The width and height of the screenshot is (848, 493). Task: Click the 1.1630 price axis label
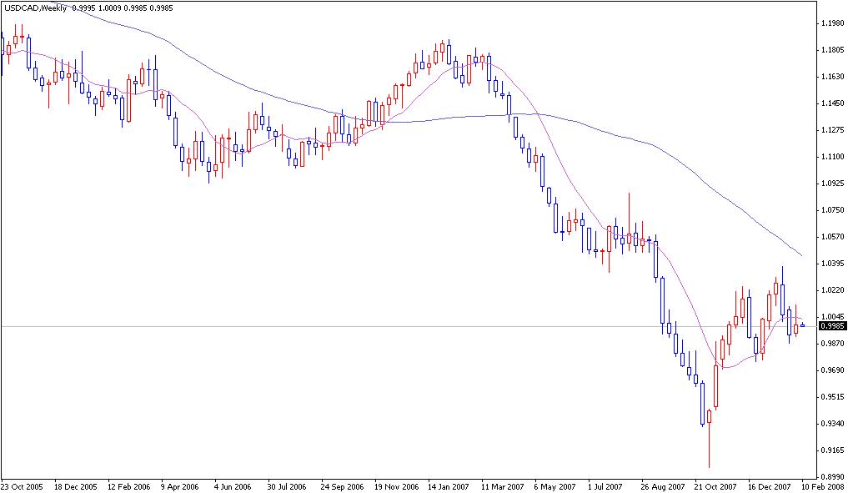tap(833, 76)
